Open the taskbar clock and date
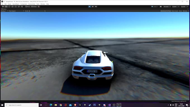Image resolution: width=190 pixels, height=107 pixels. (181, 105)
